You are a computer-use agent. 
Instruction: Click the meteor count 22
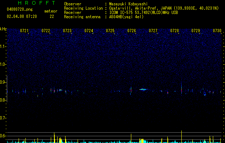tap(52, 16)
